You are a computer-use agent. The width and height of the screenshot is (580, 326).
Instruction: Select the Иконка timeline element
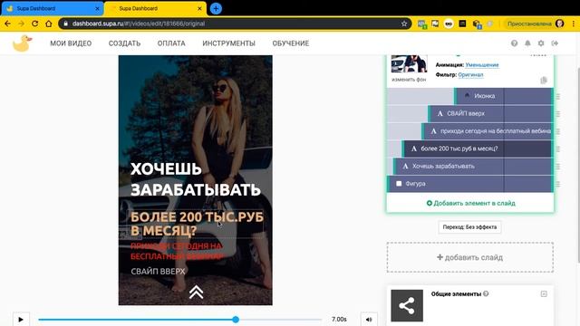point(504,96)
